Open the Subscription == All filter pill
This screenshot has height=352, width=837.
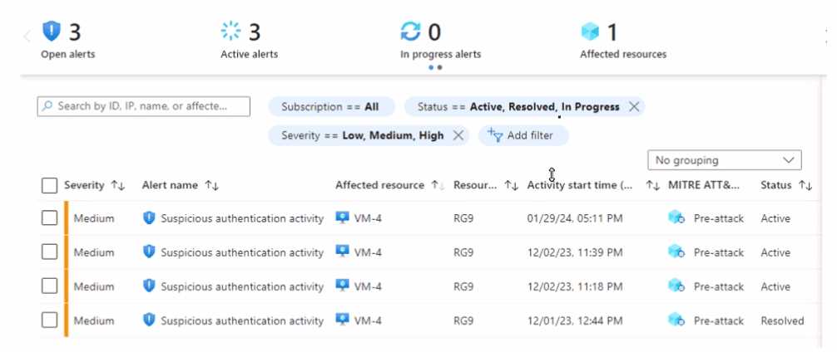329,107
